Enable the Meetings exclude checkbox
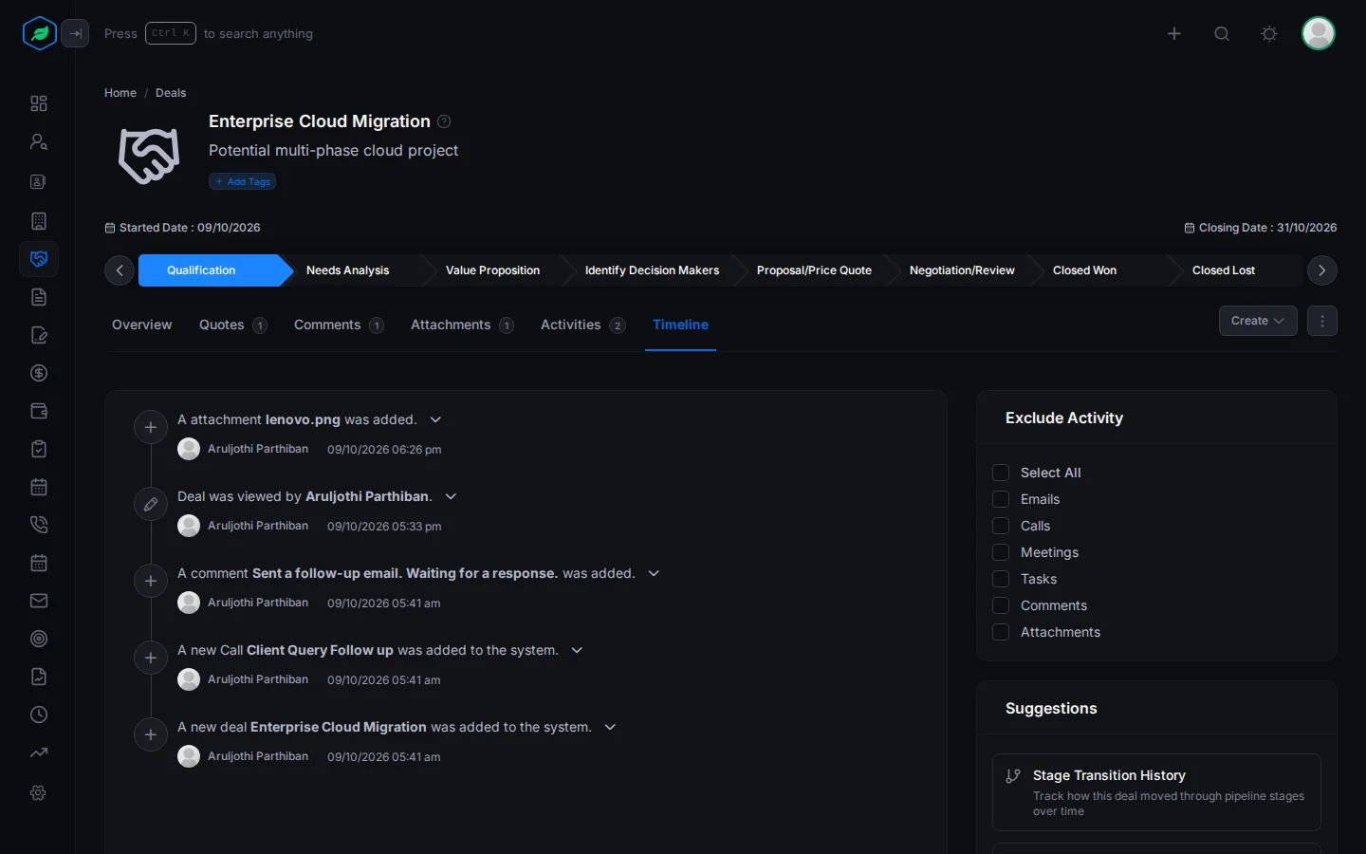This screenshot has width=1366, height=854. pyautogui.click(x=1001, y=552)
